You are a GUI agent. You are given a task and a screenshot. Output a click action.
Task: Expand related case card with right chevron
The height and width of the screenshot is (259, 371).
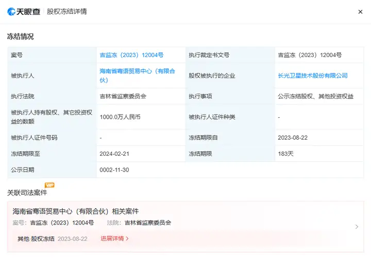357,227
